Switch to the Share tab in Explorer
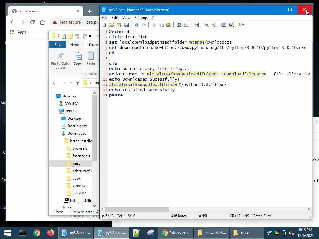 click(x=93, y=45)
